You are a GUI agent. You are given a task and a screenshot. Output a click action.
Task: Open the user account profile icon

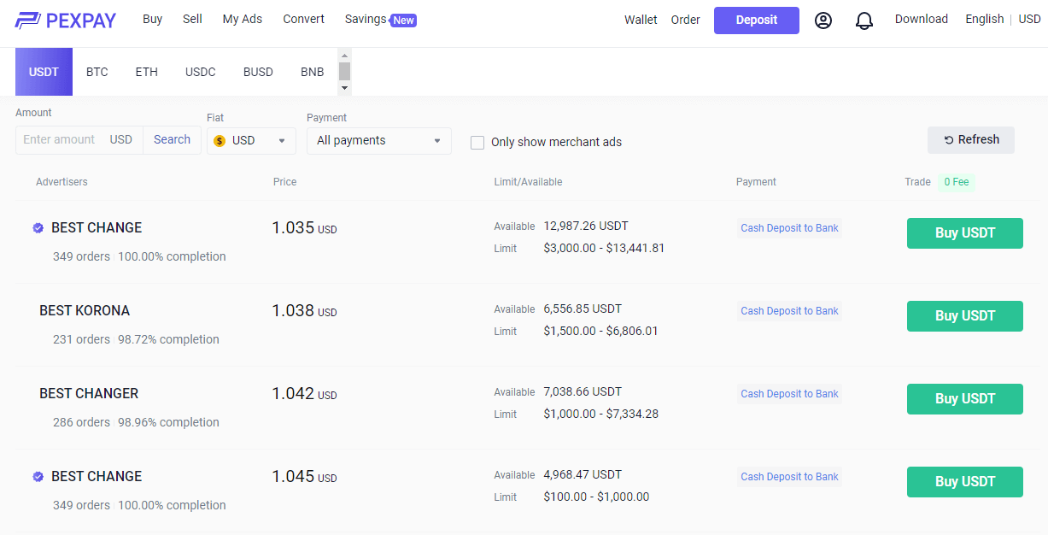pos(823,21)
